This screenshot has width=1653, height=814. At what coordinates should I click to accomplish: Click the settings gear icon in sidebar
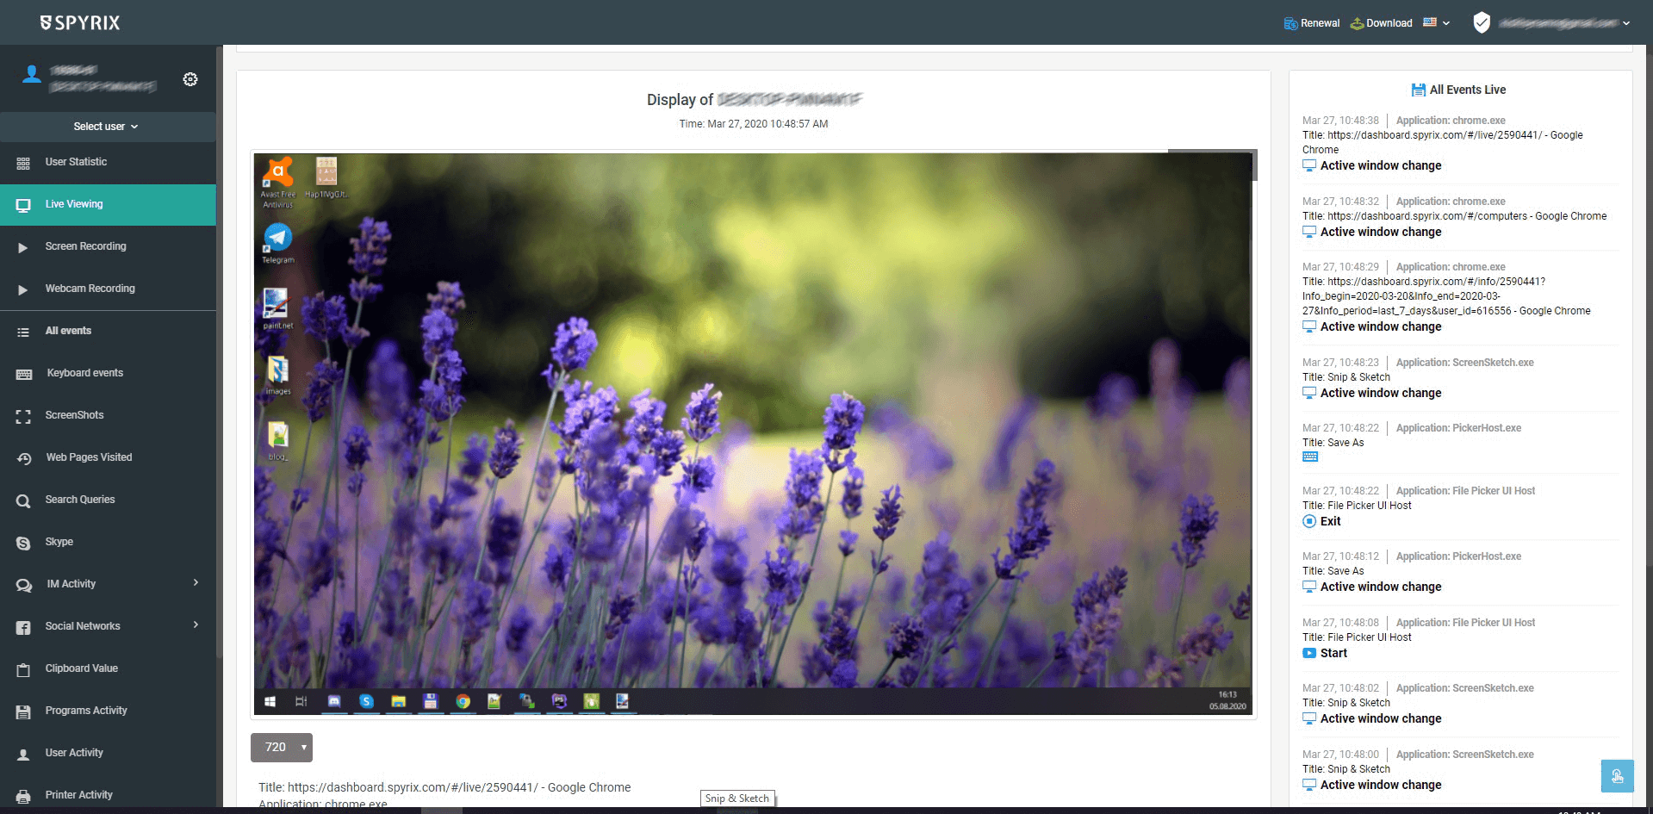(190, 79)
